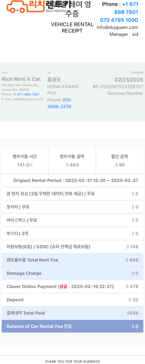145x364 pixels.
Task: Click the small square between rental amount and discount
Action: (x=96, y=159)
